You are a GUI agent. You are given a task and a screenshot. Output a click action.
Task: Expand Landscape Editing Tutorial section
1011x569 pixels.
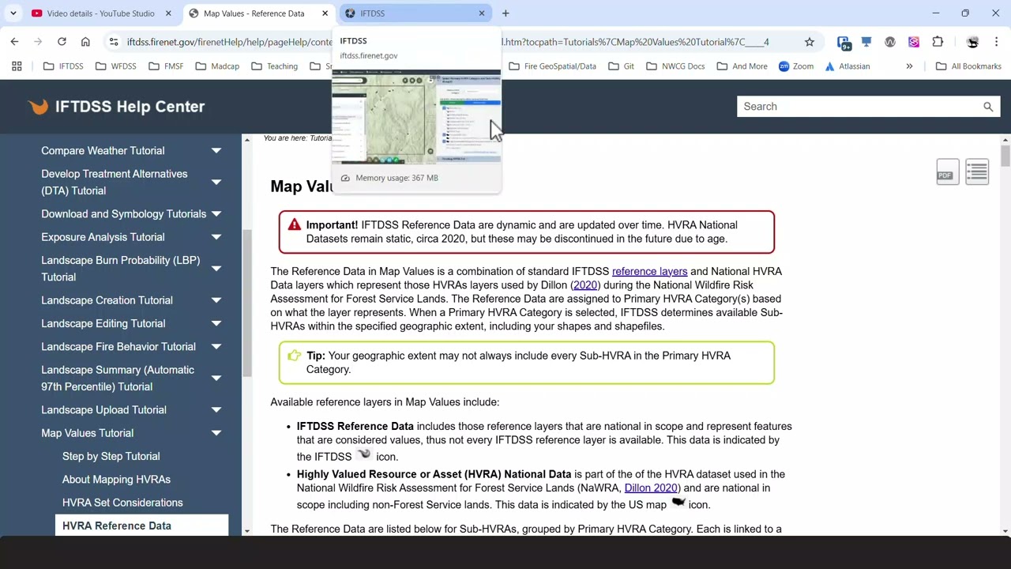point(216,323)
